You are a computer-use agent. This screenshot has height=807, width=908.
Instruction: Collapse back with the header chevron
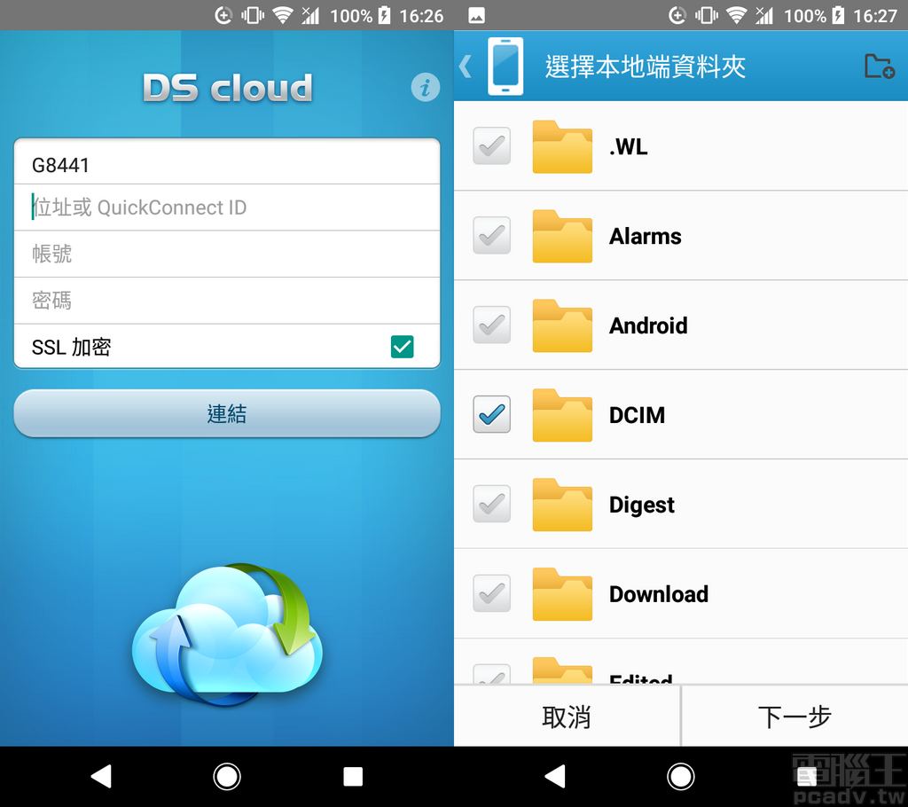click(465, 67)
